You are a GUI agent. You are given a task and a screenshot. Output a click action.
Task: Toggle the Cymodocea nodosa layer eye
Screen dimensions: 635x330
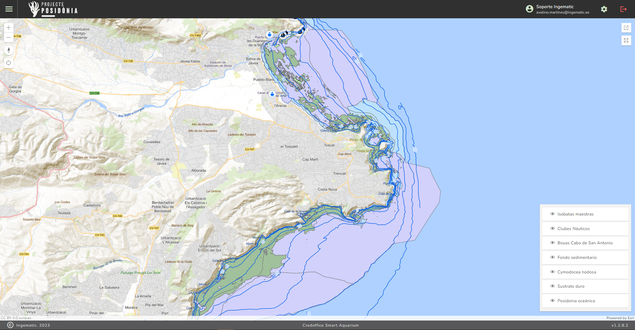click(x=553, y=272)
